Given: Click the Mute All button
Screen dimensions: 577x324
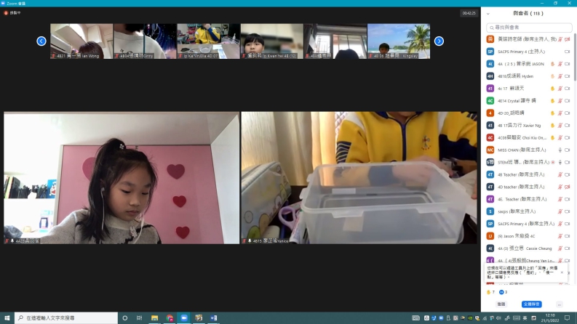Looking at the screenshot, I should 531,304.
